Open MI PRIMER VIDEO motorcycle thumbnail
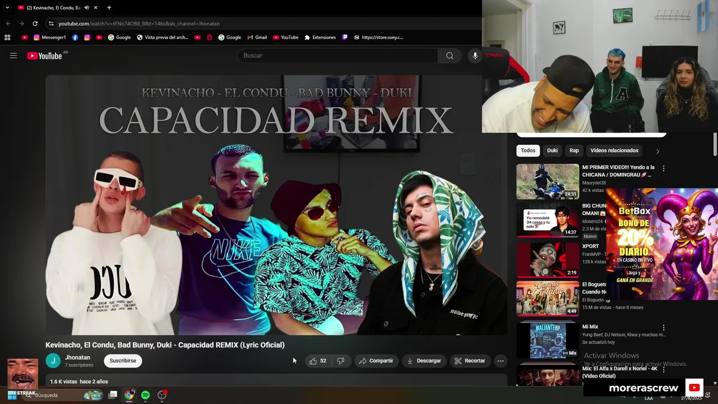 click(x=547, y=181)
